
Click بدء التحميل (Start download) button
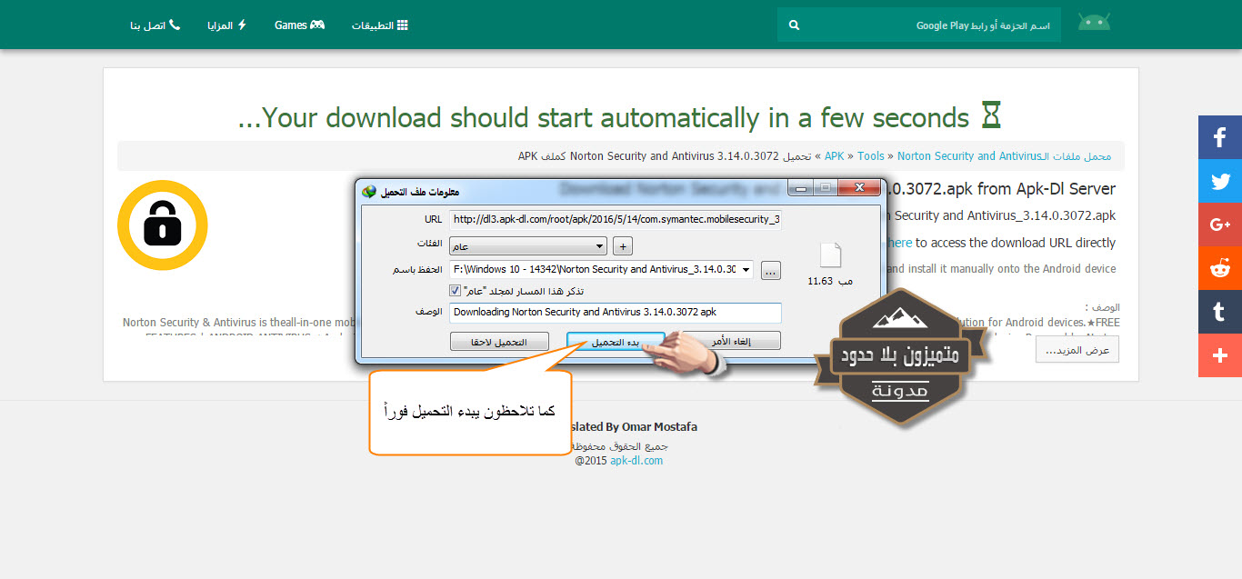pos(616,341)
